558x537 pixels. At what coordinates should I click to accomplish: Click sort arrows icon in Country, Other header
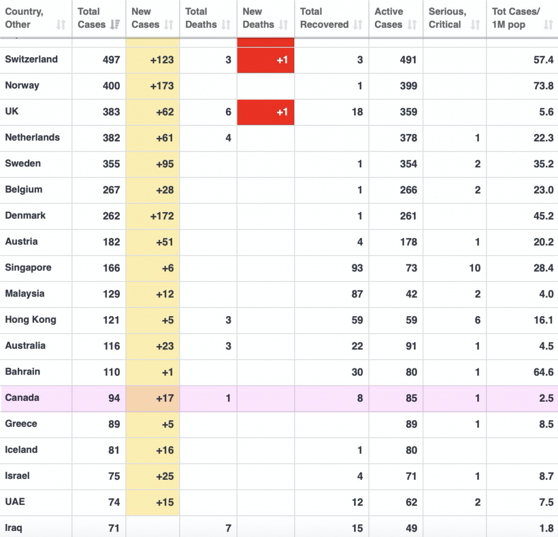[60, 25]
